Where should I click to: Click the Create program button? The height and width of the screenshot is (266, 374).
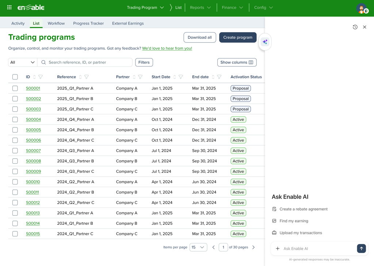coord(238,37)
